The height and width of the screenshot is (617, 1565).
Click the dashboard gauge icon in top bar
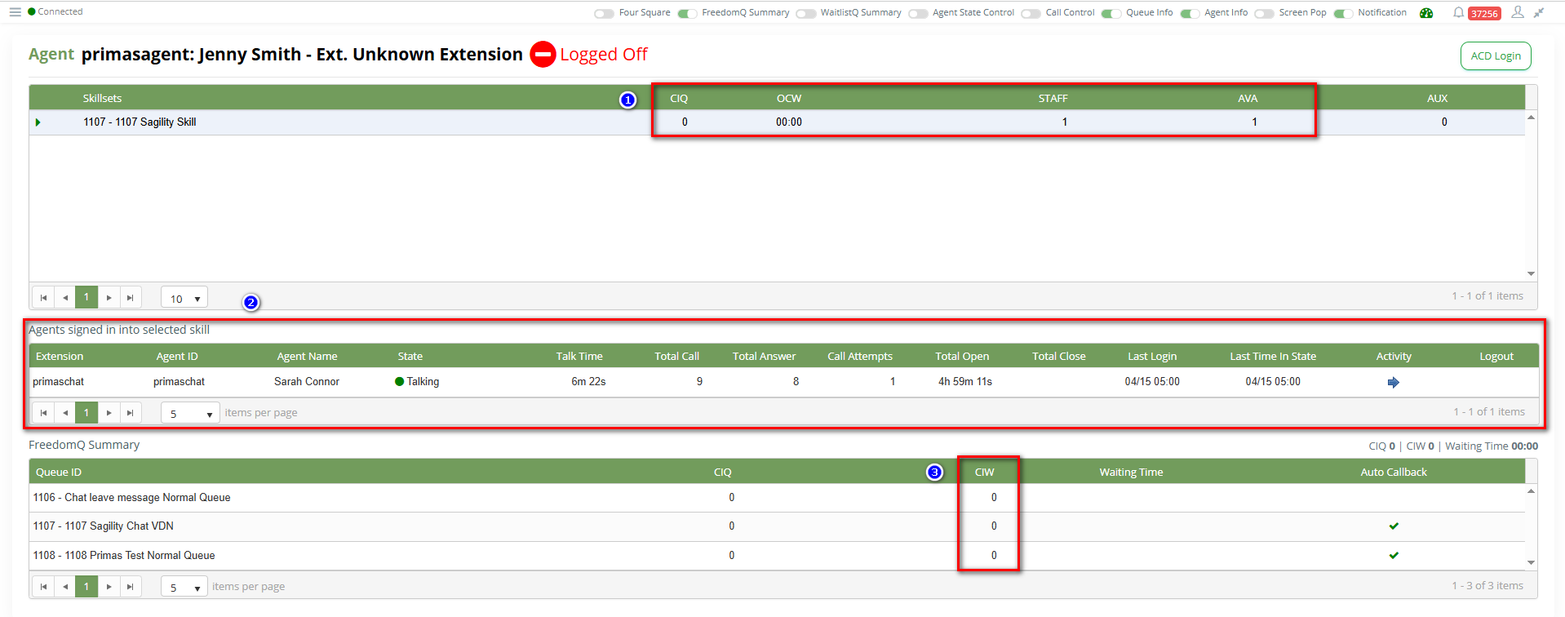click(x=1426, y=13)
